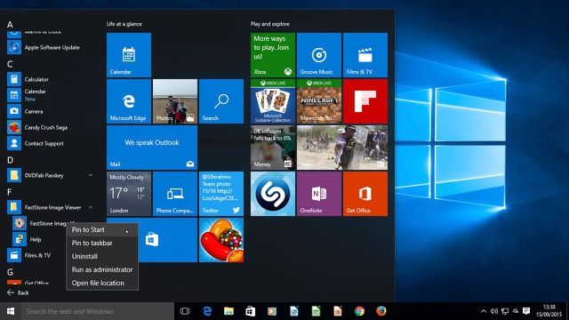Open the Store from the taskbar
The image size is (569, 320).
click(251, 311)
